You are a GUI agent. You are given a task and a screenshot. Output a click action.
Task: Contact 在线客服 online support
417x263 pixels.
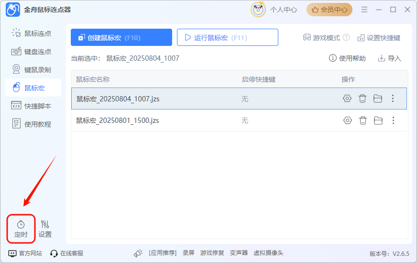tap(67, 253)
